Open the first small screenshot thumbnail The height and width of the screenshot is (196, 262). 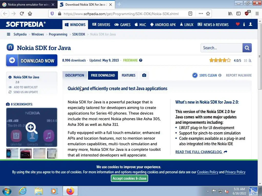[x=12, y=153]
